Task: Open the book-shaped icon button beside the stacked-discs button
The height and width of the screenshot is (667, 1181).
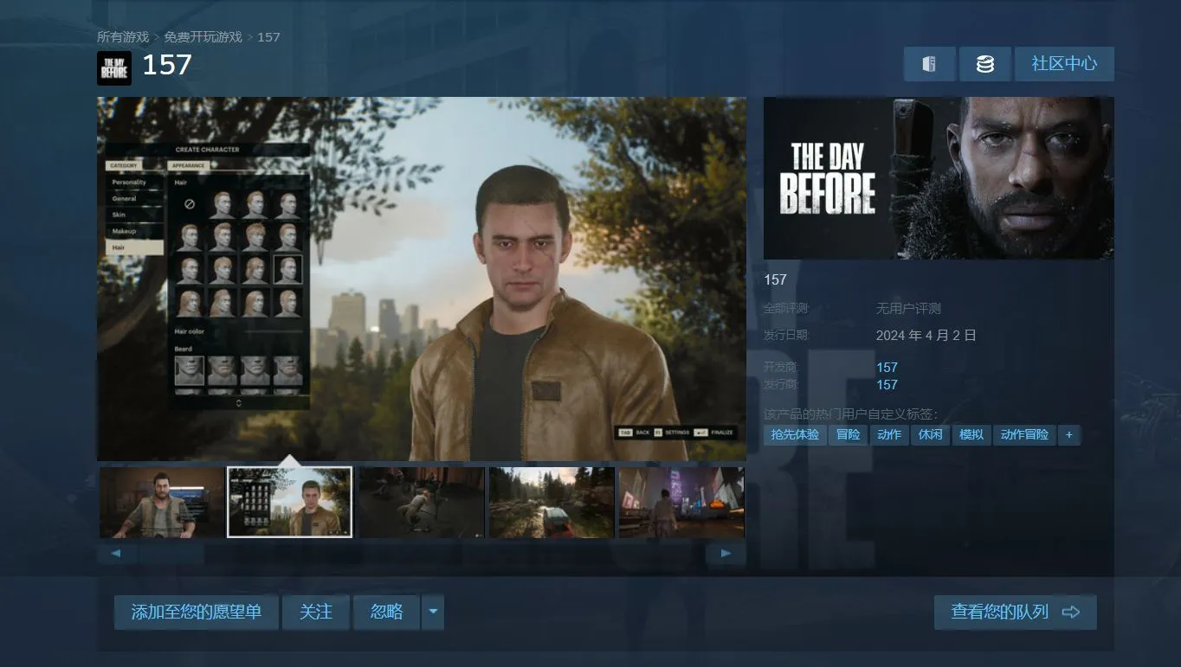Action: 930,64
